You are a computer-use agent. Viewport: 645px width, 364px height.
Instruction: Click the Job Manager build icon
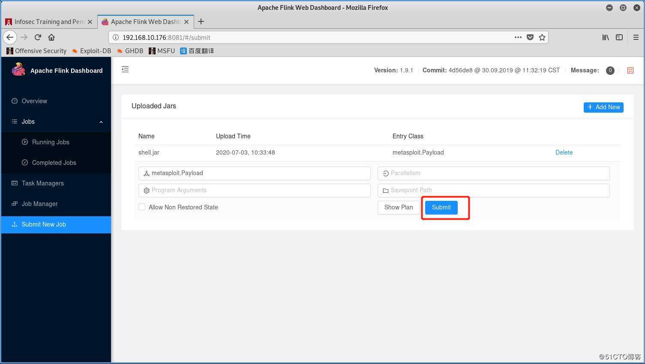coord(15,204)
